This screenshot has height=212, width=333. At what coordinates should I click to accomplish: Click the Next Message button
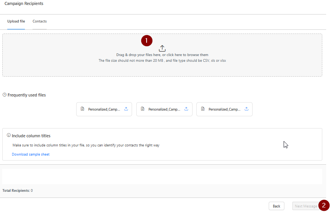[x=306, y=206]
